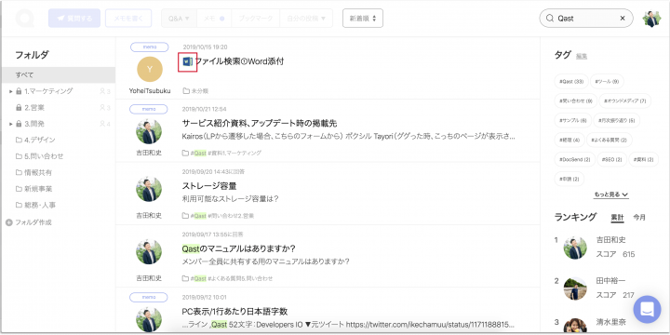Click the Qast logo icon
The width and height of the screenshot is (670, 335).
pyautogui.click(x=24, y=19)
